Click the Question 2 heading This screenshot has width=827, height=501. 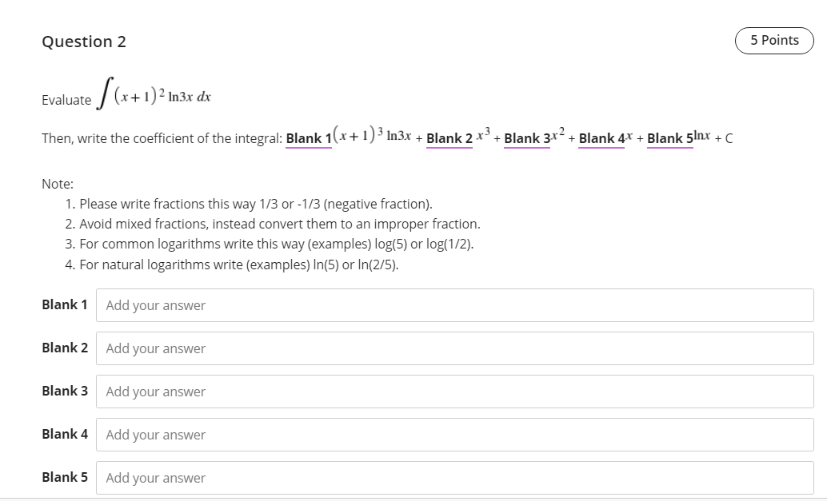[x=83, y=41]
